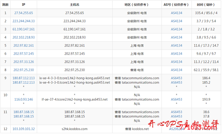Select the time value 3.8 / 9.5 / 6.6
Screen dimensions: 222x134
click(206, 37)
